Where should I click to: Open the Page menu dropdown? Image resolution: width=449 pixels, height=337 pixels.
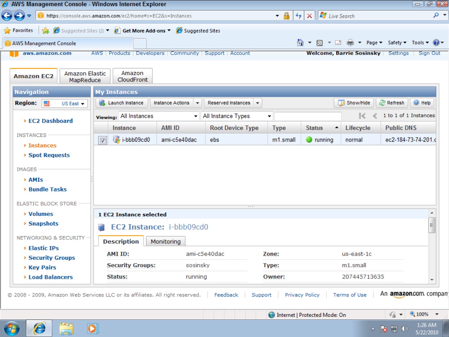click(374, 43)
